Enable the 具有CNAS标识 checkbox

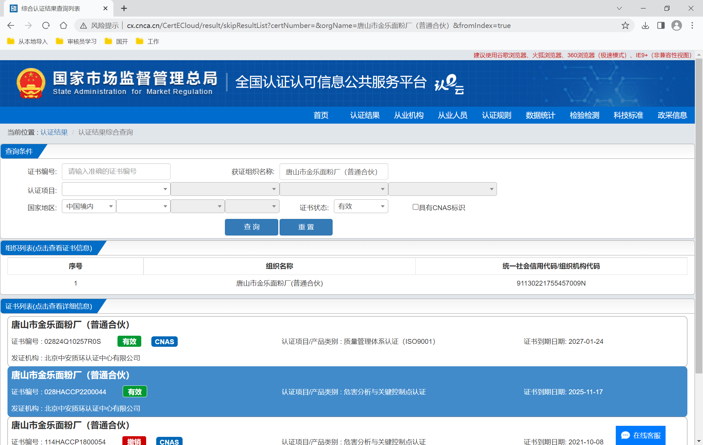[x=415, y=207]
